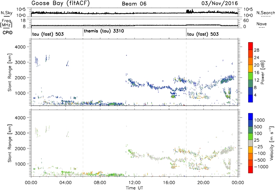
Task: Click the 'Power [dB]' colorbar label
Action: click(262, 72)
